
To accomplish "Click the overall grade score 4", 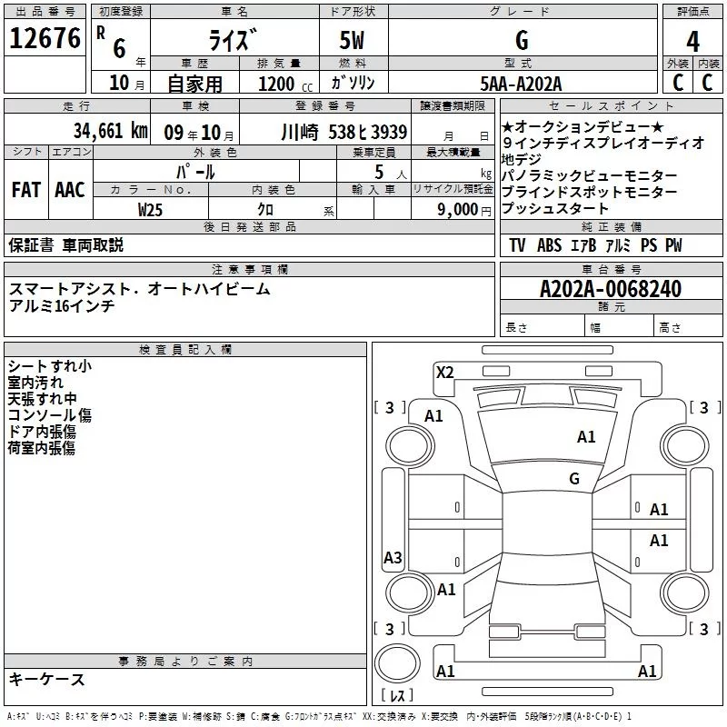I will (x=692, y=41).
